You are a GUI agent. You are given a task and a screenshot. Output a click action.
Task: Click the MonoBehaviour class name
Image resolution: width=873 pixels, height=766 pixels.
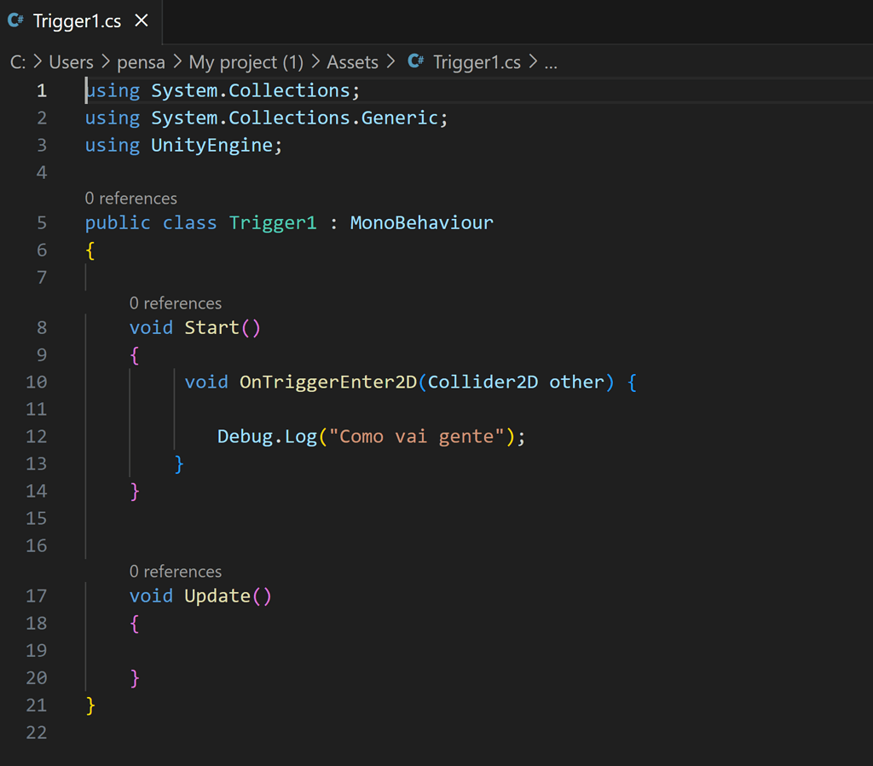pos(421,222)
